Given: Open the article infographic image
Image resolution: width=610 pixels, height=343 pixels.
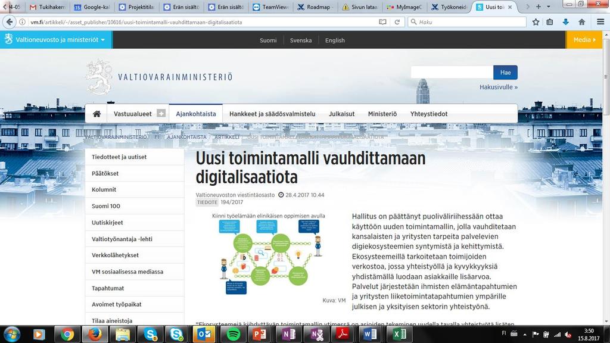Looking at the screenshot, I should 271,254.
